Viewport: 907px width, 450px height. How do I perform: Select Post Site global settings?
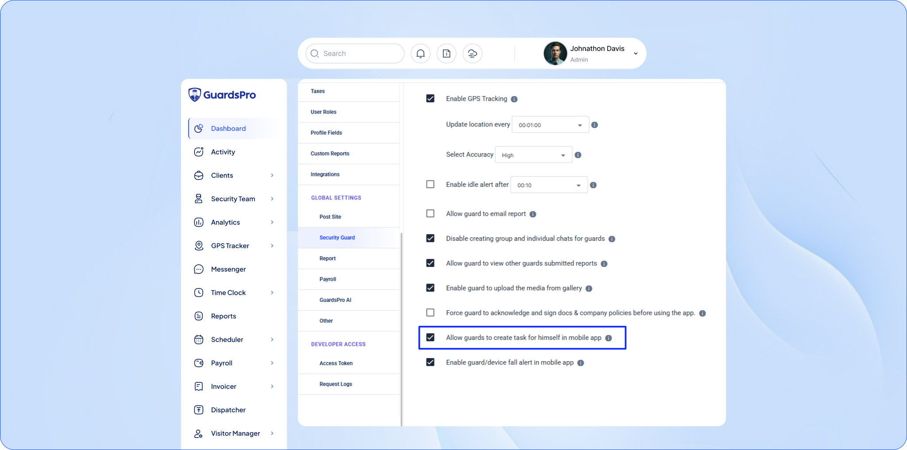point(349,217)
